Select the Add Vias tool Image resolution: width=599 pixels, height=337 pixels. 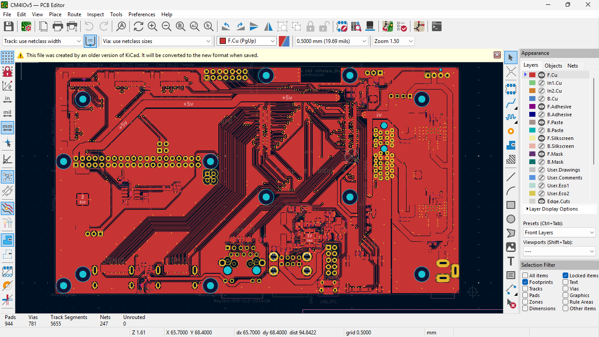coord(511,131)
